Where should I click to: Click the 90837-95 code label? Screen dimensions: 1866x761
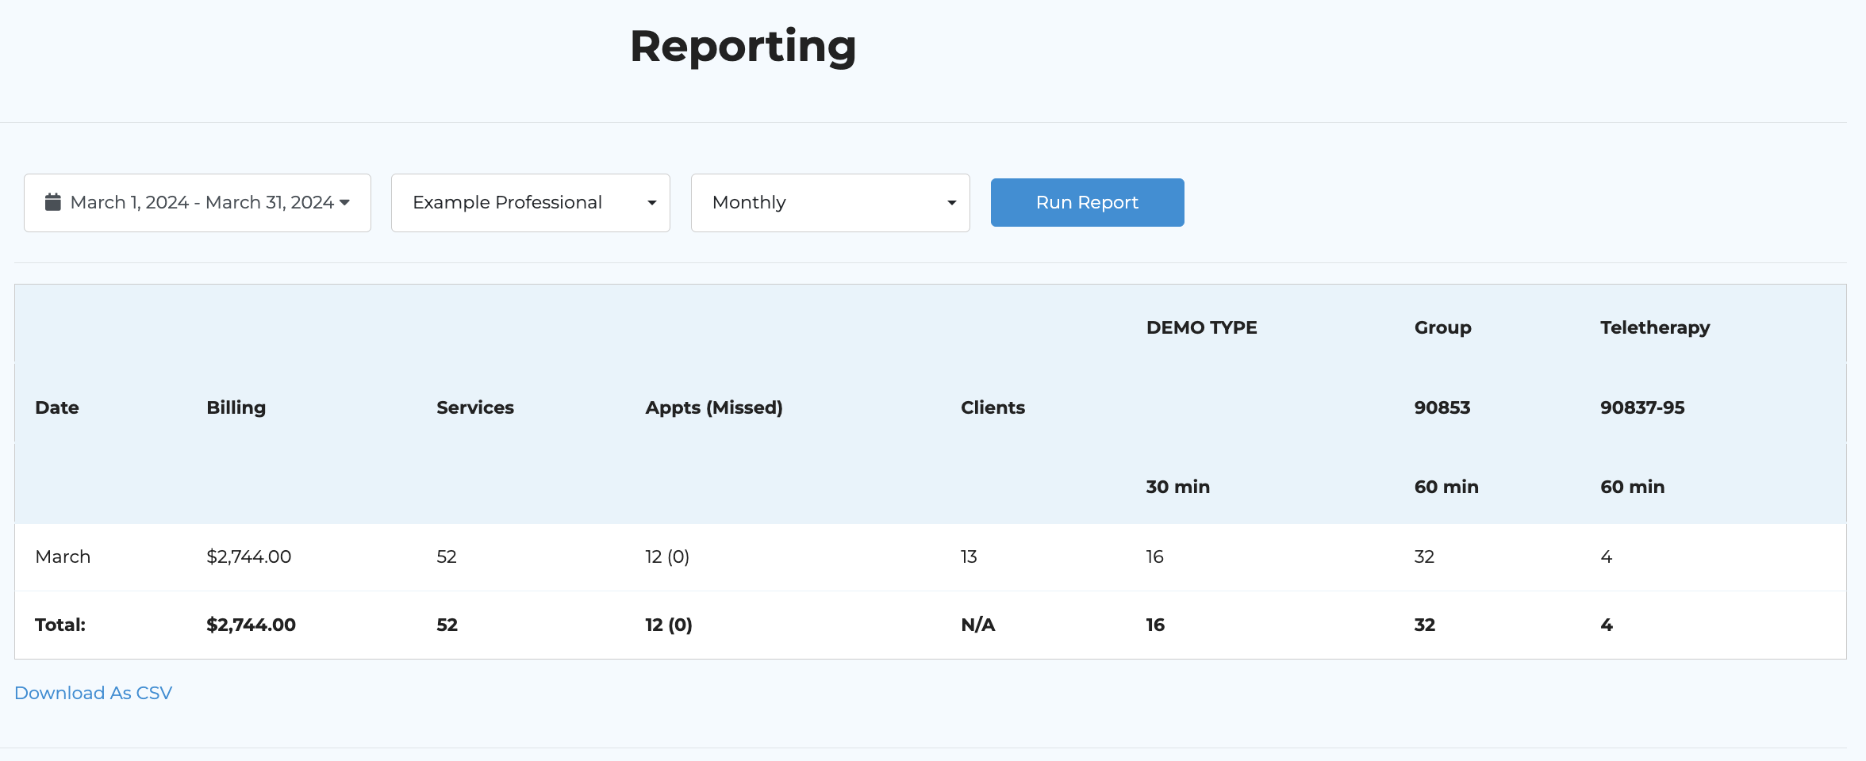point(1642,407)
